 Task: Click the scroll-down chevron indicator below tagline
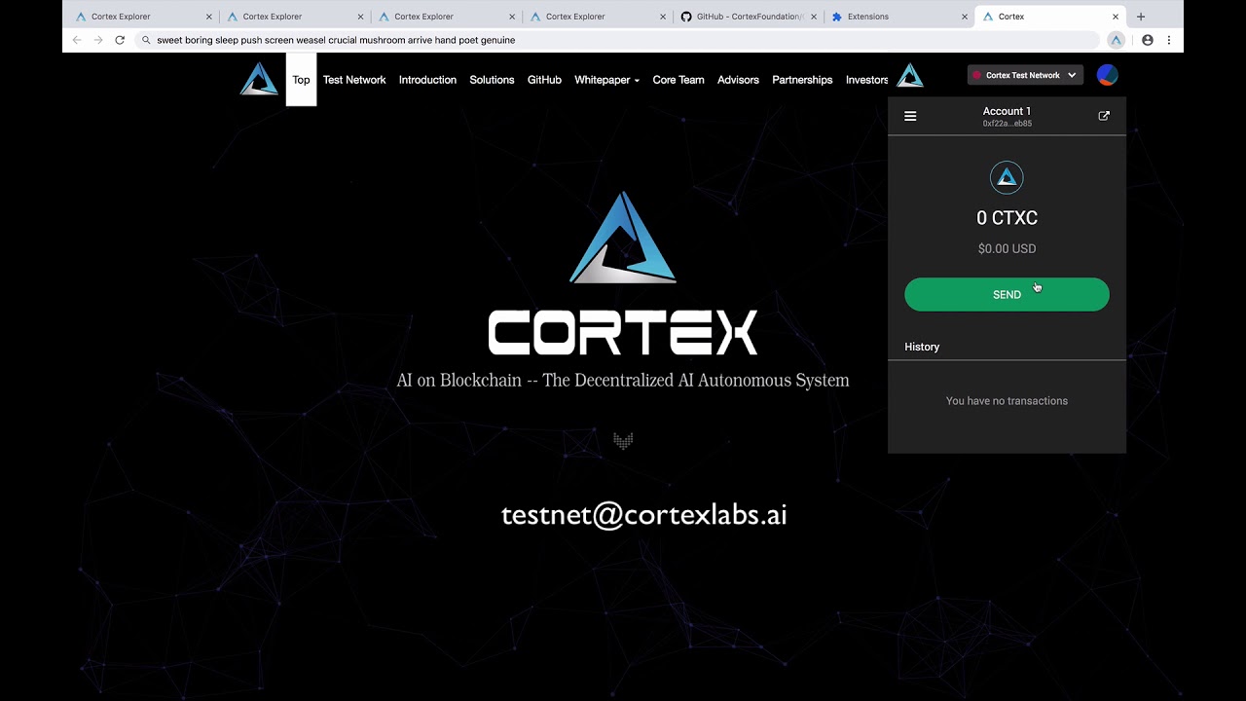pyautogui.click(x=623, y=441)
